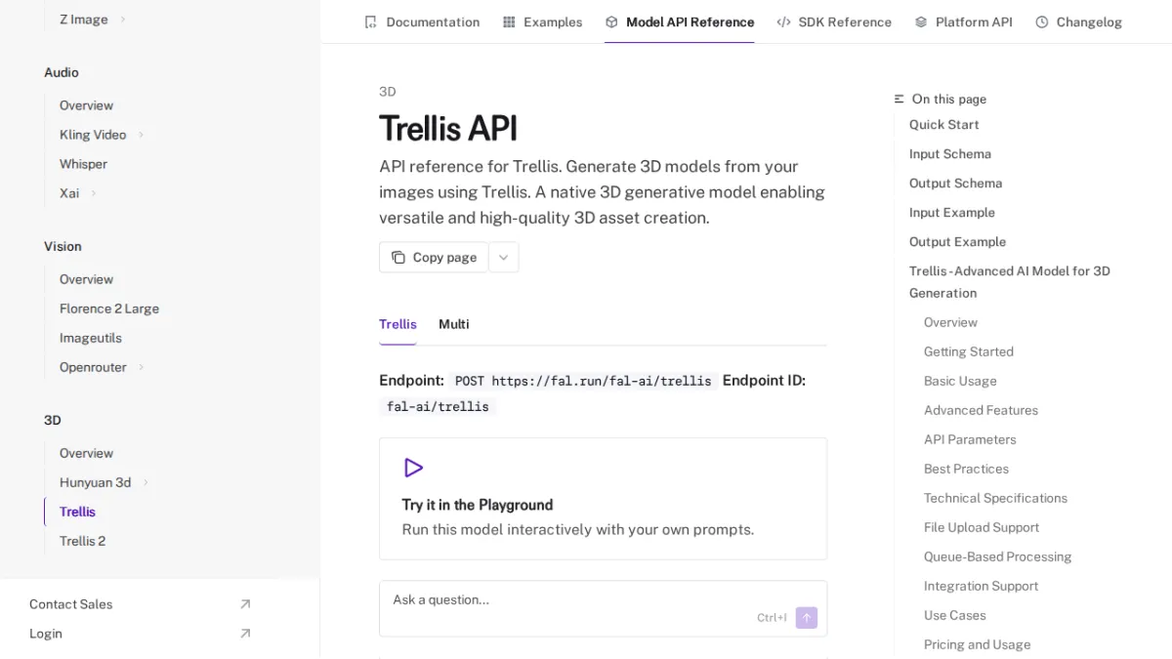1172x659 pixels.
Task: Jump to Basic Usage section
Action: tap(960, 381)
